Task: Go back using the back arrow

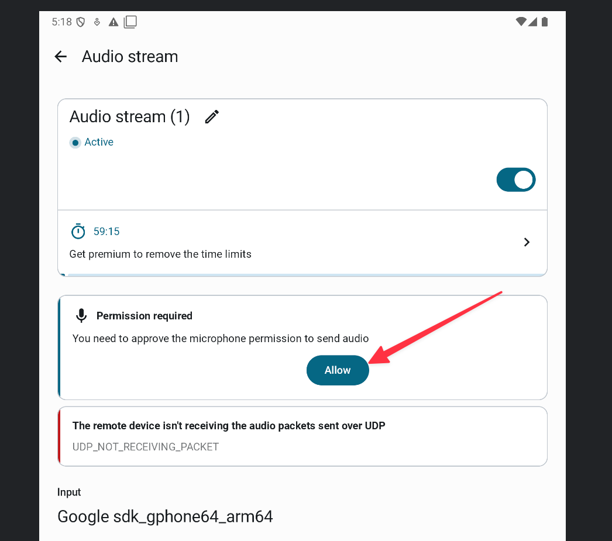Action: 60,57
